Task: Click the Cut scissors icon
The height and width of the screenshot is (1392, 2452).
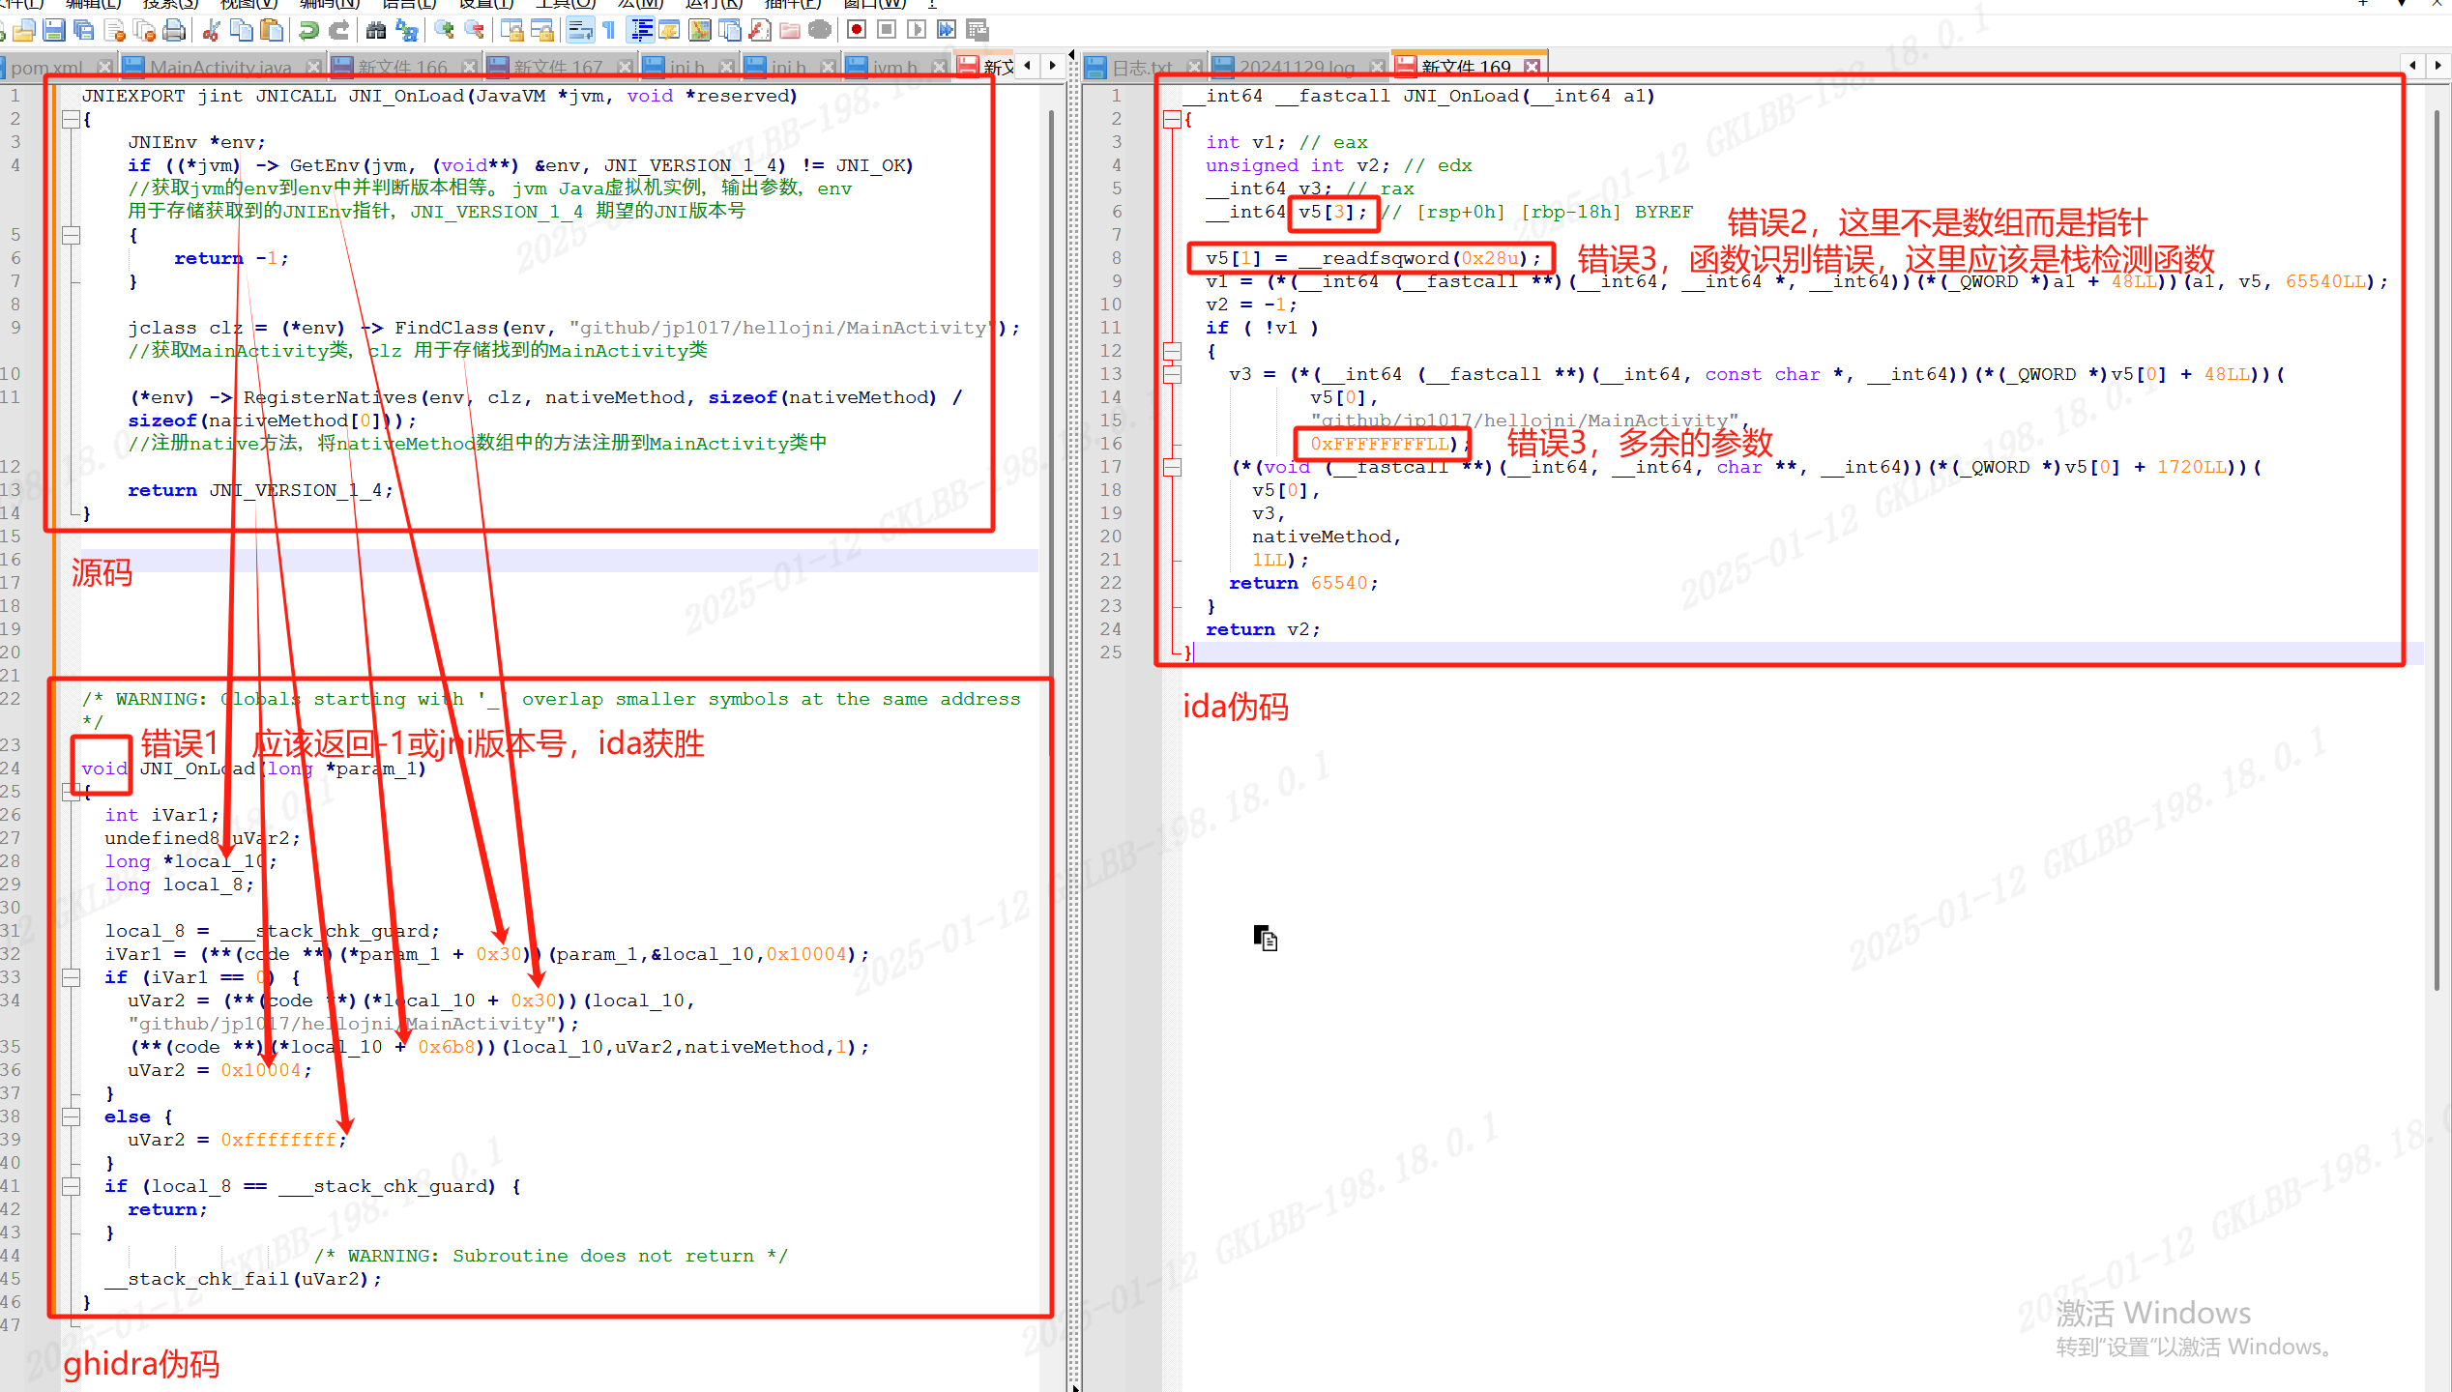Action: tap(211, 31)
